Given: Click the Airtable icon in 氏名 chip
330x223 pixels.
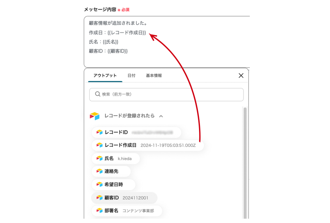Looking at the screenshot, I should (x=99, y=158).
